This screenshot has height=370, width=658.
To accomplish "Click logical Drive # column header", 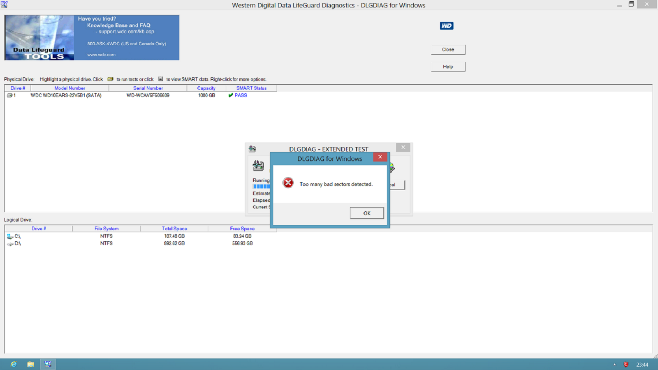I will pyautogui.click(x=39, y=229).
